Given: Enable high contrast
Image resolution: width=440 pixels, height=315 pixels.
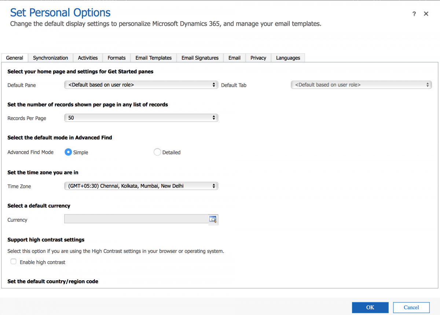Looking at the screenshot, I should [x=13, y=262].
